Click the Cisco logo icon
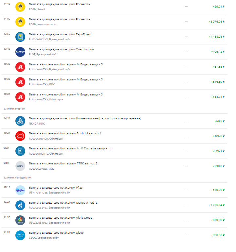Viewport: 236px width, 252px height. pyautogui.click(x=20, y=235)
